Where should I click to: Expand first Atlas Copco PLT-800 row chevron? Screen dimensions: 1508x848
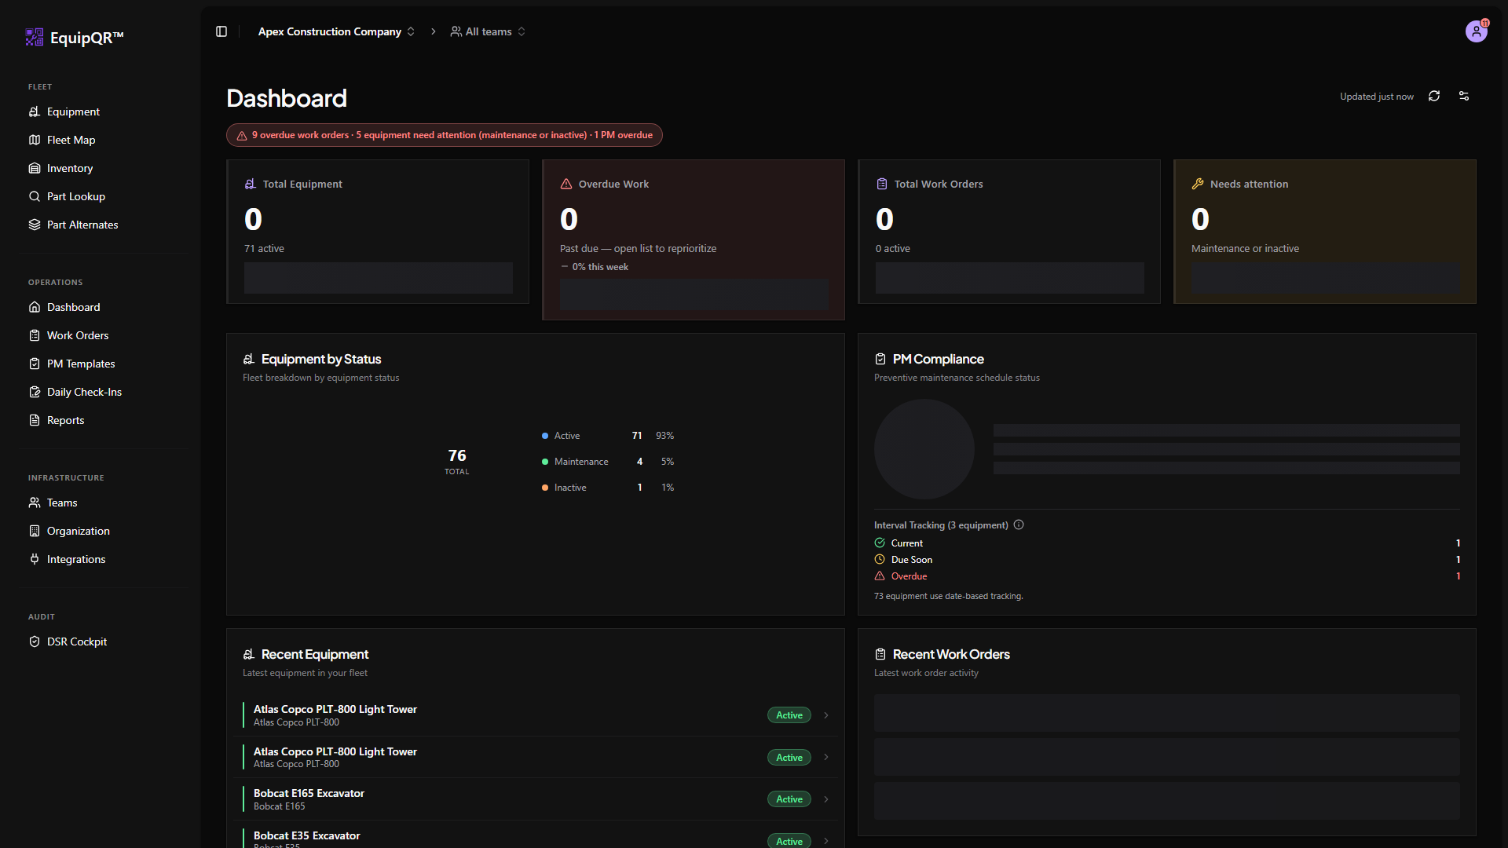[x=826, y=715]
